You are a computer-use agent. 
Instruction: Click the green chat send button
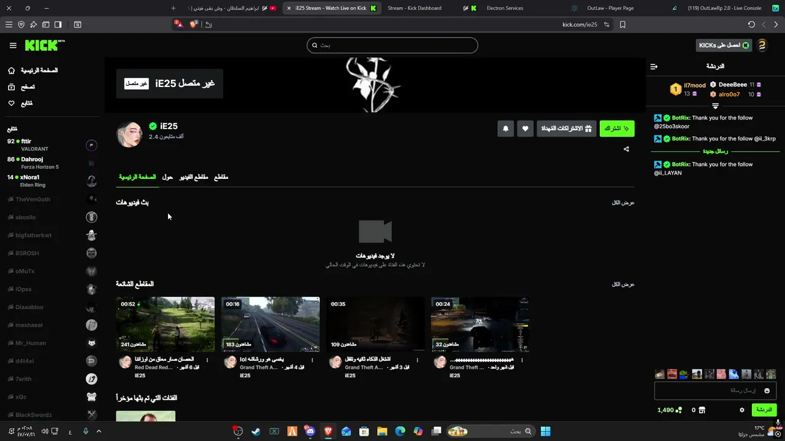764,410
